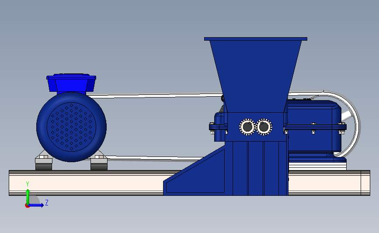Image resolution: width=379 pixels, height=233 pixels.
Task: Click the 'Y' axis label
Action: point(28,184)
